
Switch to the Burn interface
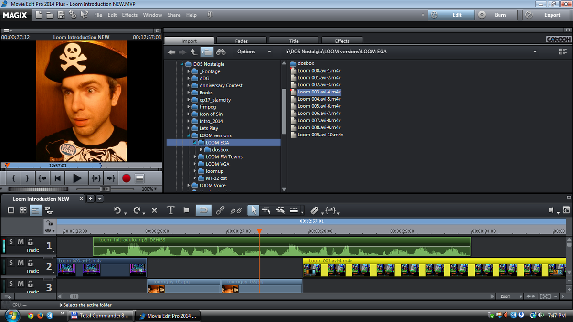click(496, 15)
